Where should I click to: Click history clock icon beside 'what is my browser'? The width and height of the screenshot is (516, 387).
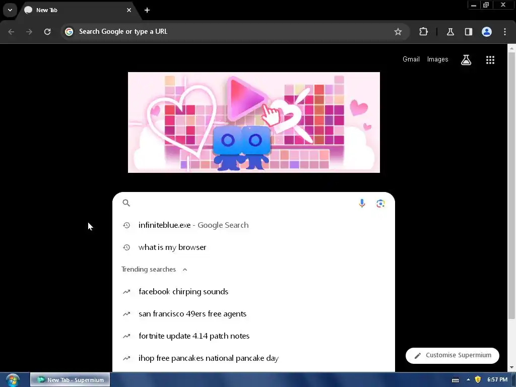[x=126, y=247]
